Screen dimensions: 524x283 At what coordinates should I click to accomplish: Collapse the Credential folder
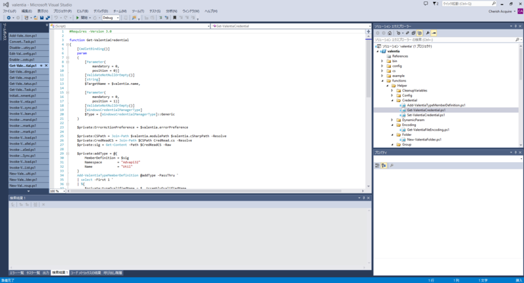pos(392,101)
